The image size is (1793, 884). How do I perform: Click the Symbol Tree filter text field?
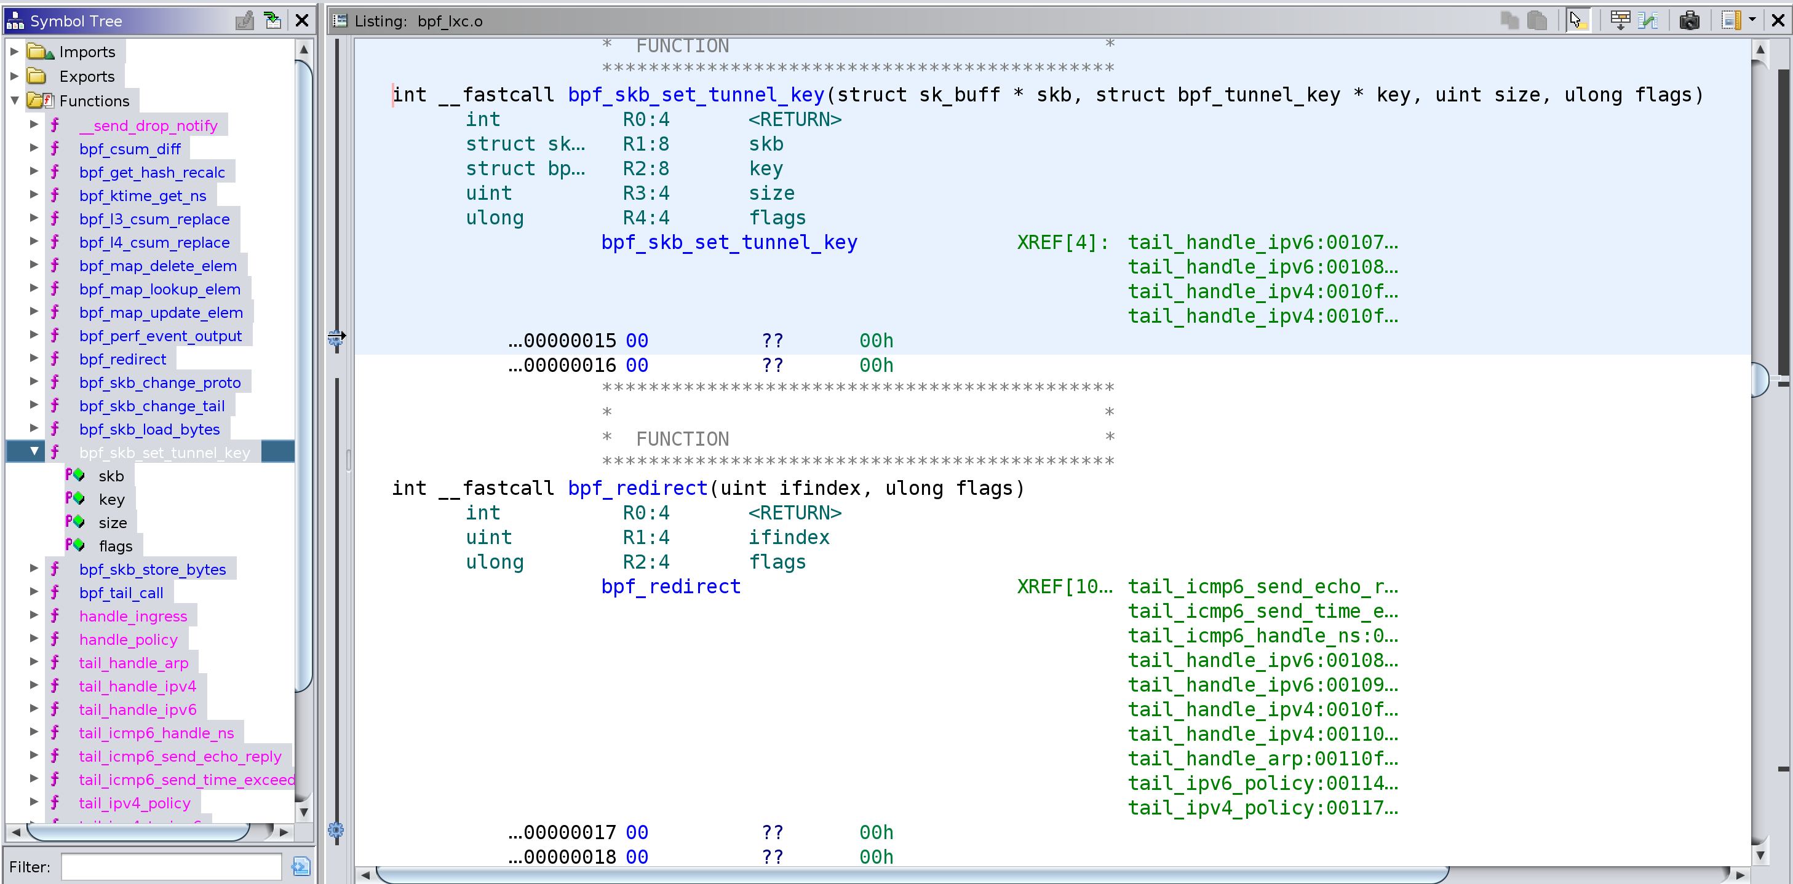pyautogui.click(x=171, y=867)
